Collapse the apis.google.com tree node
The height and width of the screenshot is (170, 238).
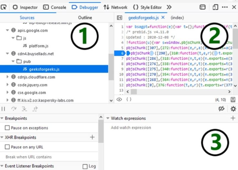pos(7,30)
